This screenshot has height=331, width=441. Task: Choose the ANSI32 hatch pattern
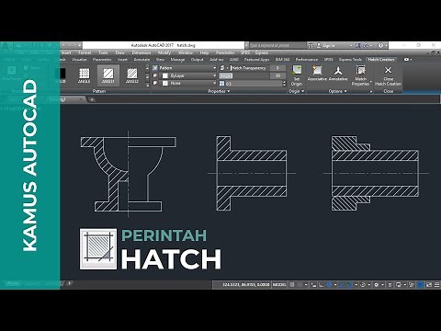[x=132, y=75]
